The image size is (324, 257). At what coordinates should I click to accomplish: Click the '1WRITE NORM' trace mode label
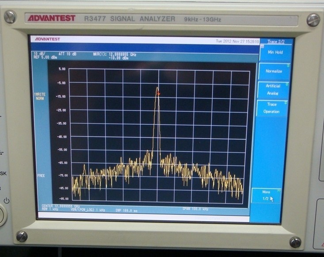tap(40, 96)
